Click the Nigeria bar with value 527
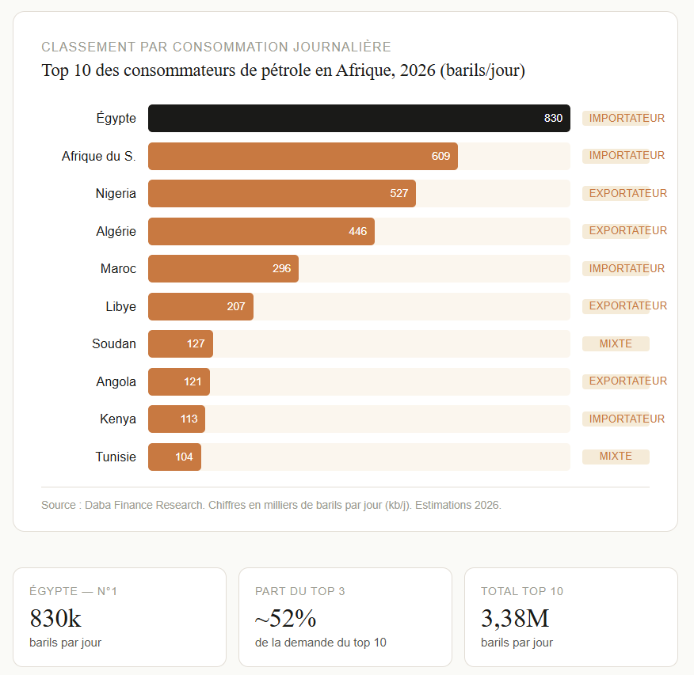 click(282, 194)
